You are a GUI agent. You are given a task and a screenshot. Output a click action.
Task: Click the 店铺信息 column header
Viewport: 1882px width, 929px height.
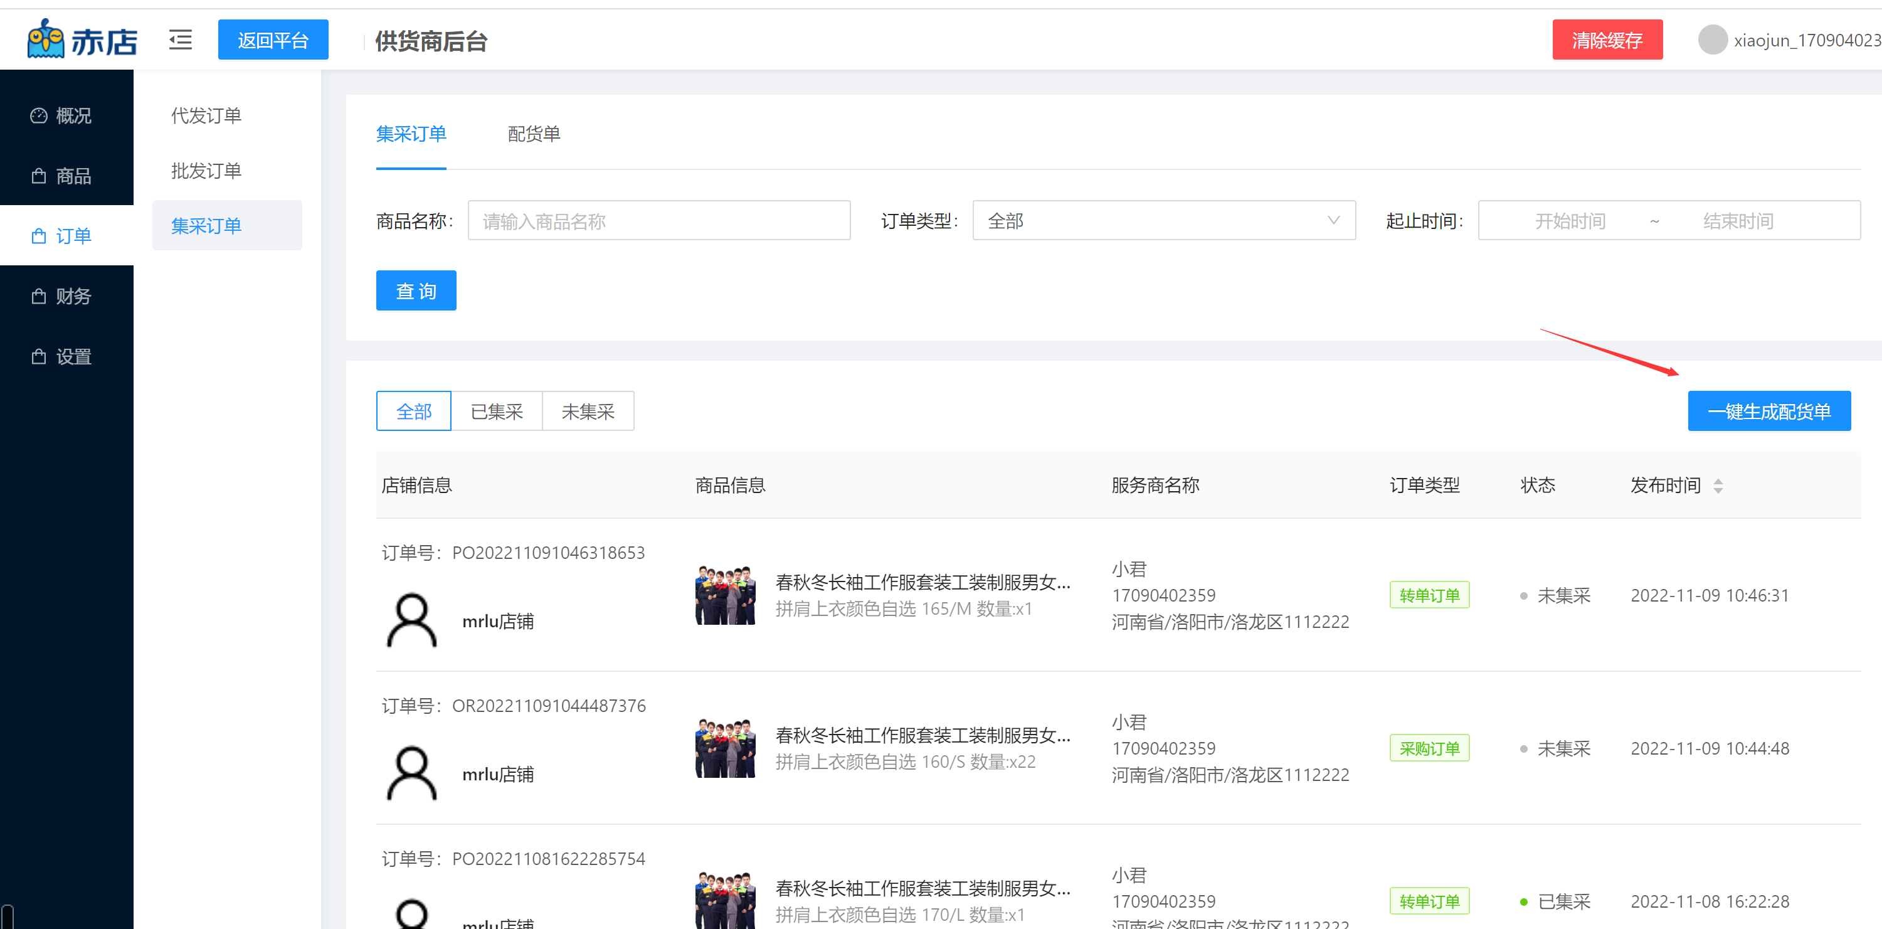click(416, 485)
